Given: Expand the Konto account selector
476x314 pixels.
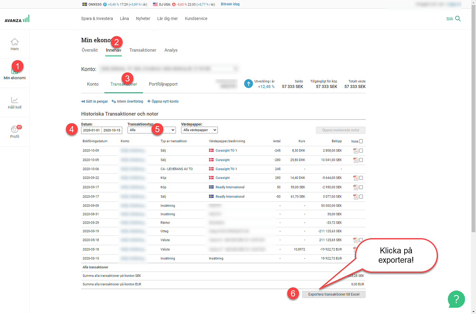Looking at the screenshot, I should (x=169, y=69).
